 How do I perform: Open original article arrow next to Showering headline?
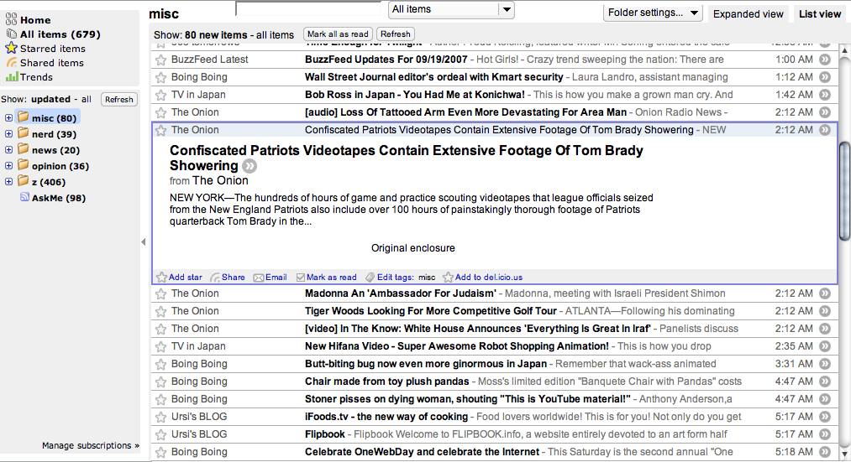pyautogui.click(x=250, y=166)
